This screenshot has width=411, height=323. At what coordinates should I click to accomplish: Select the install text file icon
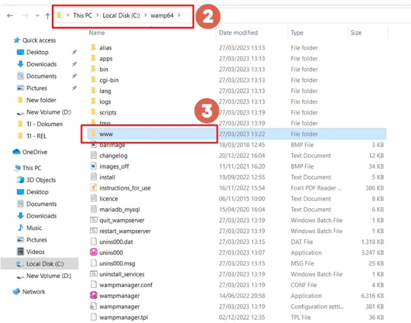[x=93, y=177]
